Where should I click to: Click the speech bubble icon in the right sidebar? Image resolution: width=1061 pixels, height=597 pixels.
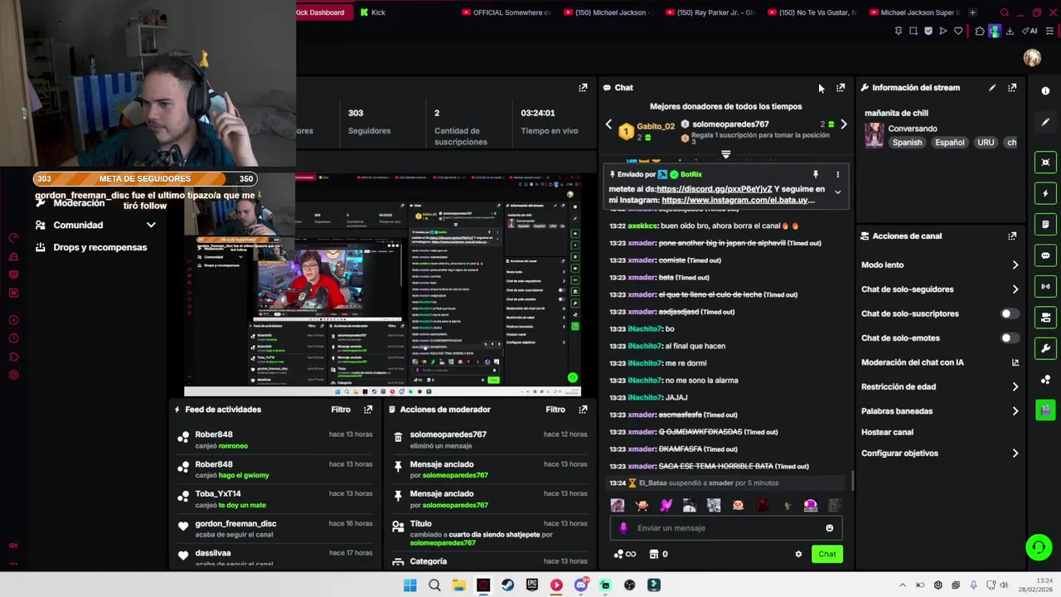tap(1045, 255)
